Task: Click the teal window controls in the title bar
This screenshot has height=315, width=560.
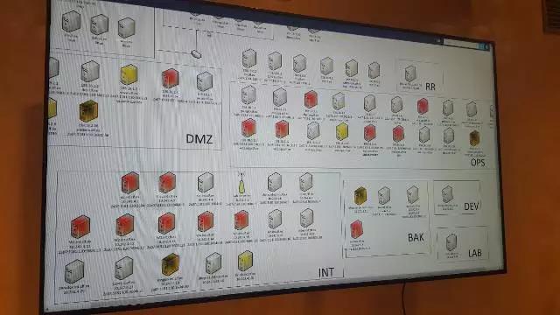Action: point(484,46)
